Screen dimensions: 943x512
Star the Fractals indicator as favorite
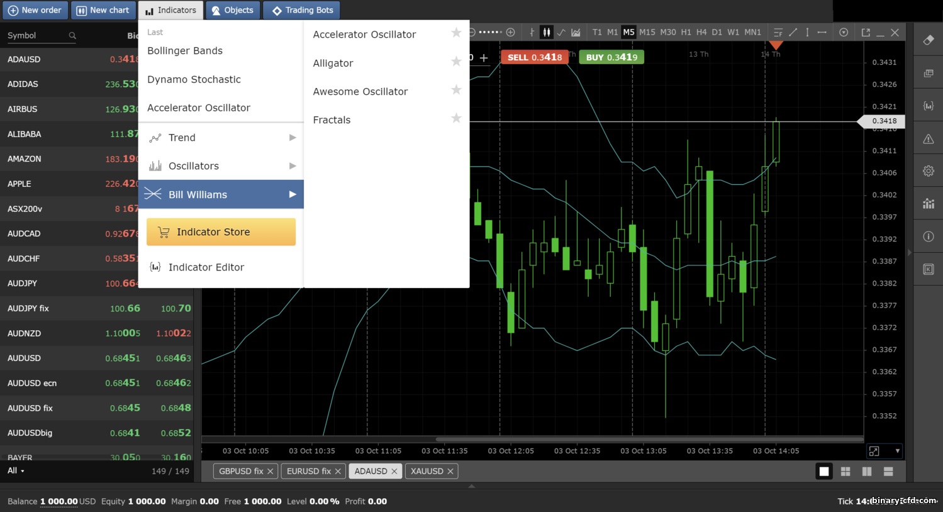(456, 118)
